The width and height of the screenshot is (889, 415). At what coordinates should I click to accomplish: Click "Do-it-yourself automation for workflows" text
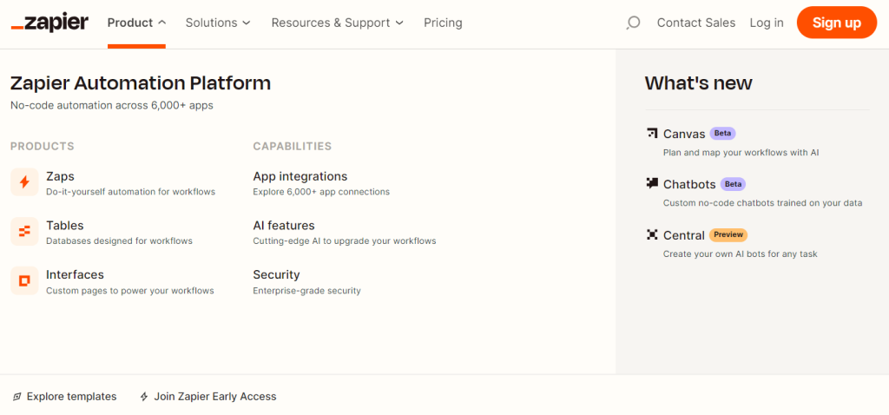[x=130, y=192]
